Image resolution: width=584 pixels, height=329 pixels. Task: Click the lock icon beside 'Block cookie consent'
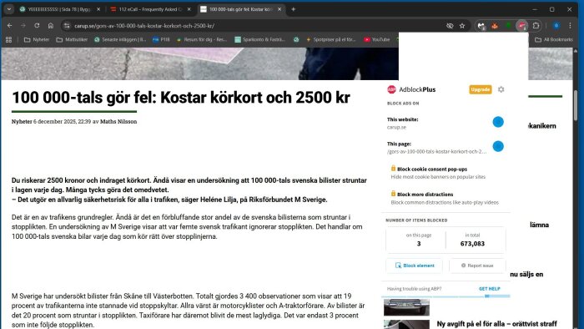(x=393, y=169)
